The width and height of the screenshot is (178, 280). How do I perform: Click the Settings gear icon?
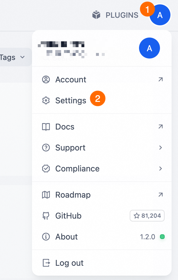[46, 100]
